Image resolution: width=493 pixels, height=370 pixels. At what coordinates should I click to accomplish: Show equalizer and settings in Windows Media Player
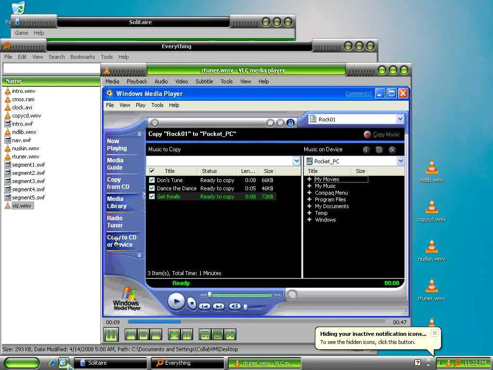coord(280,123)
